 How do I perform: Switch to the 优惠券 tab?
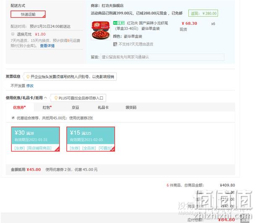(x=19, y=107)
